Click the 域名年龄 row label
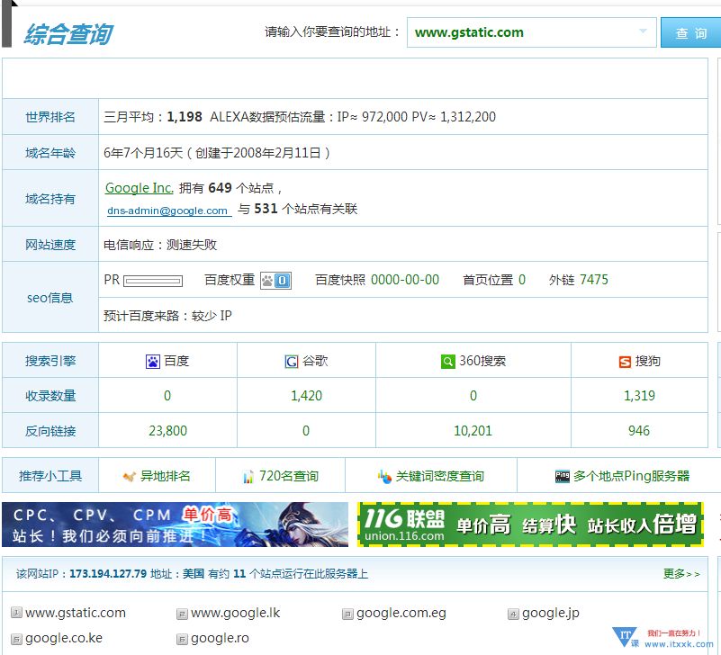 click(50, 153)
